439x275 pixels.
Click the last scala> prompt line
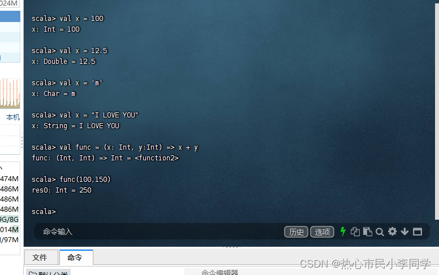[x=44, y=212]
